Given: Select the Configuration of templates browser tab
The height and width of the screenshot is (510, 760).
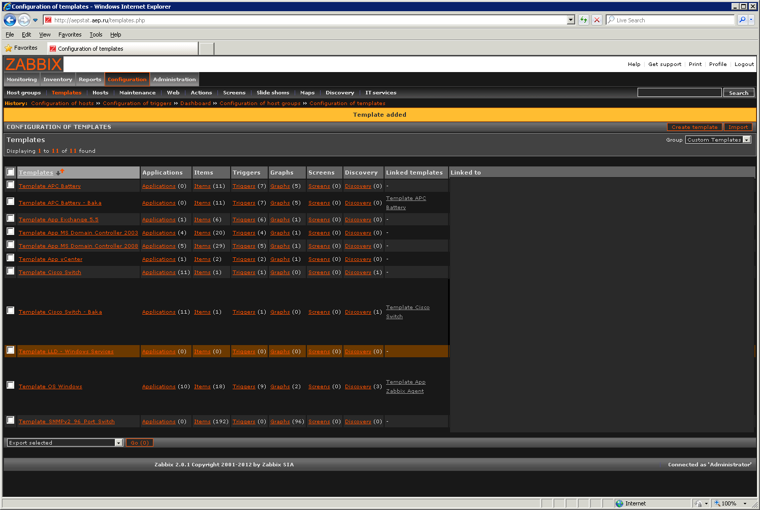Looking at the screenshot, I should coord(122,49).
